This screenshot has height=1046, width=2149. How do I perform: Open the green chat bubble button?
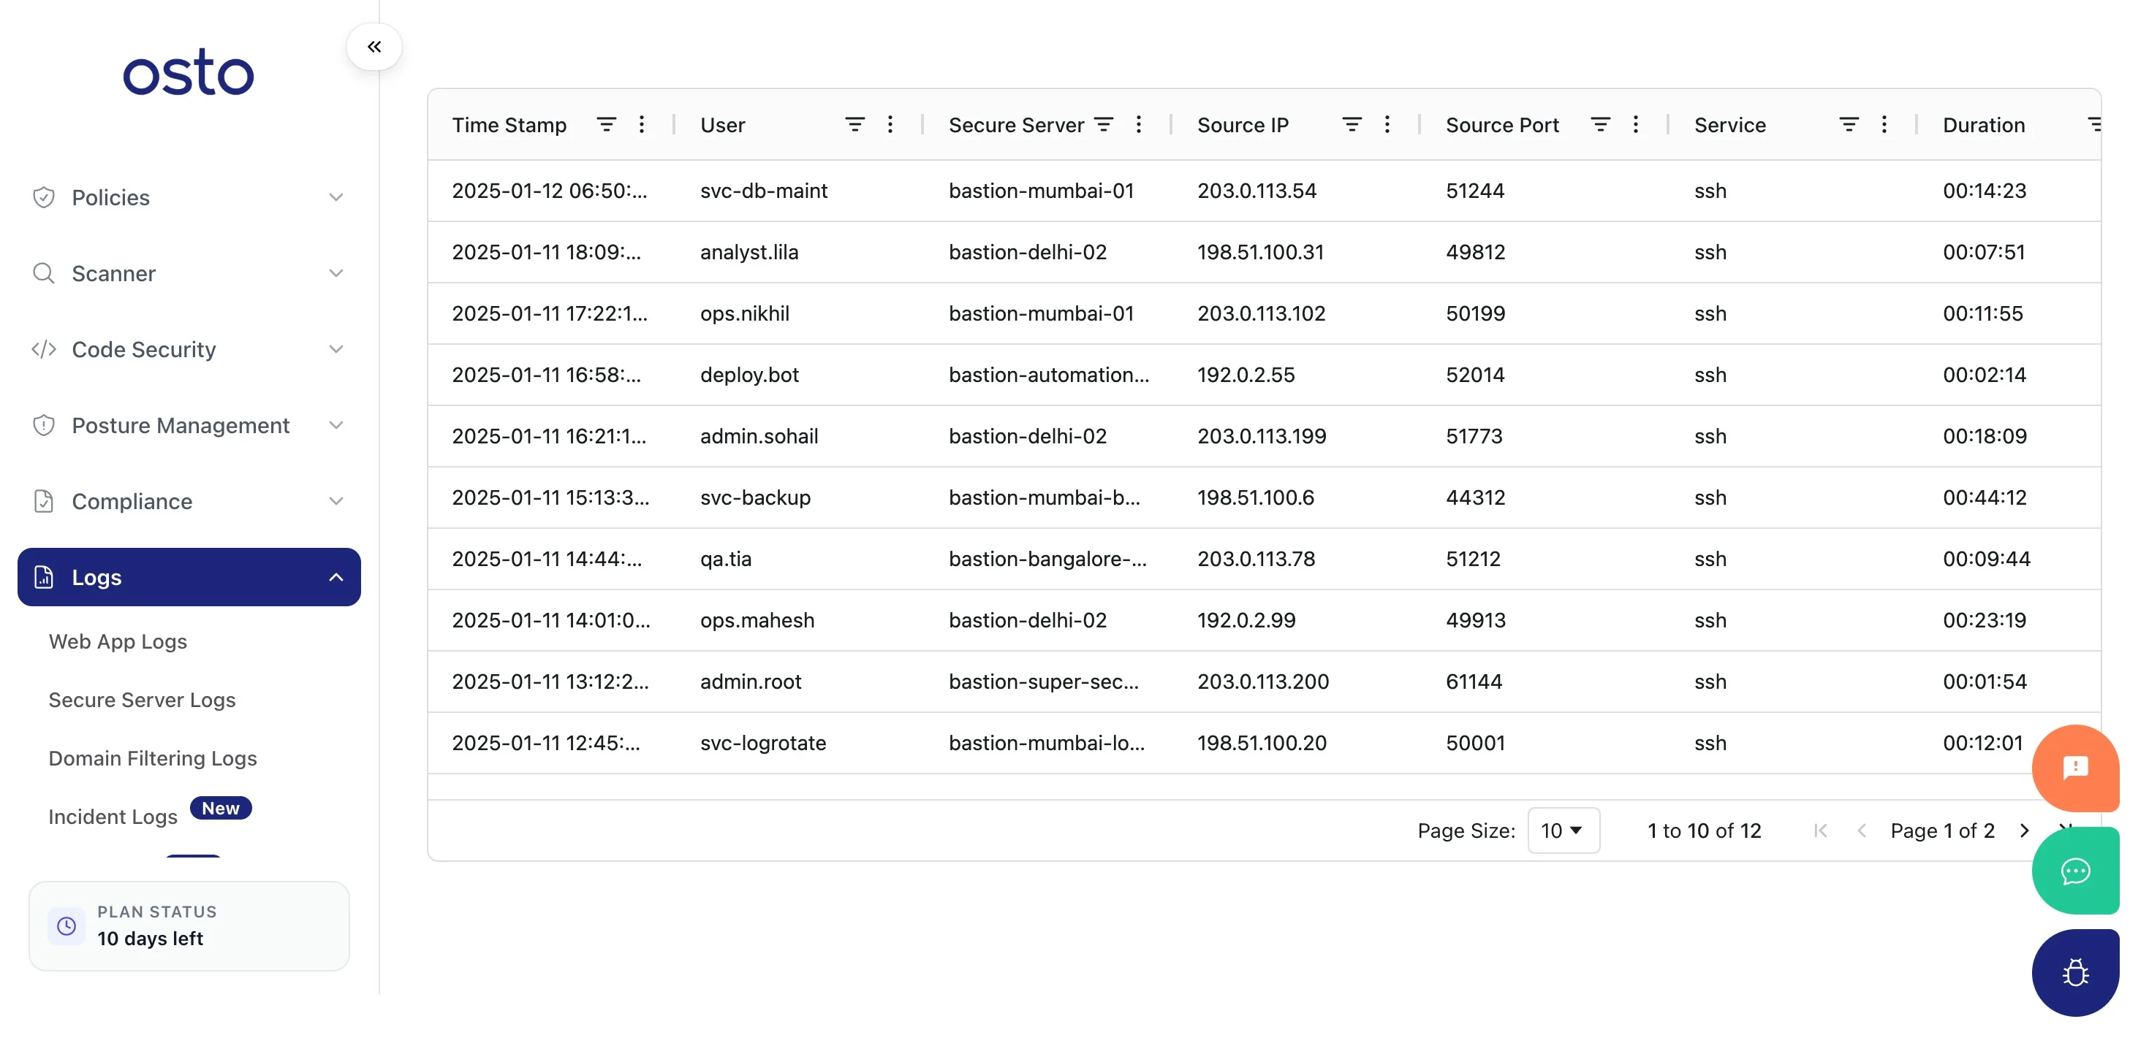pos(2076,871)
